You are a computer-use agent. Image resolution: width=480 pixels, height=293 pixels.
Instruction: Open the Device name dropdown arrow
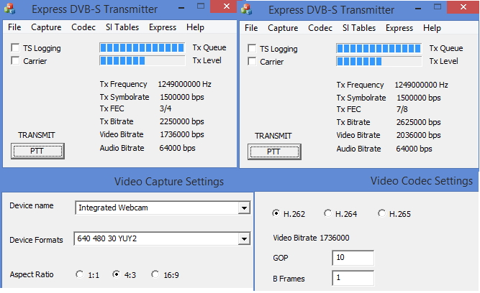(244, 208)
